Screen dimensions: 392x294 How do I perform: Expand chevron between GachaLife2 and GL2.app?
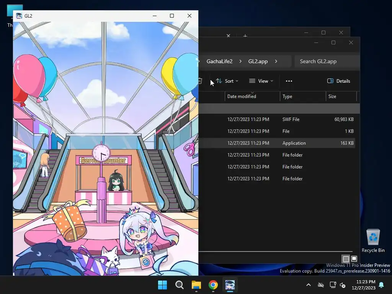[x=240, y=61]
